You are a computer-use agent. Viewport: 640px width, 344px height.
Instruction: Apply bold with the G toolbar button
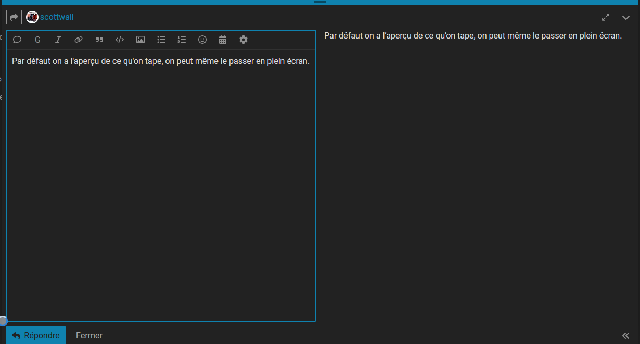(x=37, y=40)
